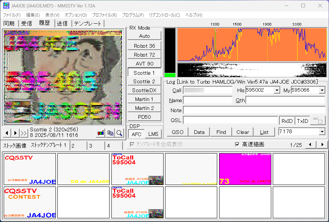Copy the history image to the clipboard
This screenshot has width=329, height=222.
click(110, 133)
